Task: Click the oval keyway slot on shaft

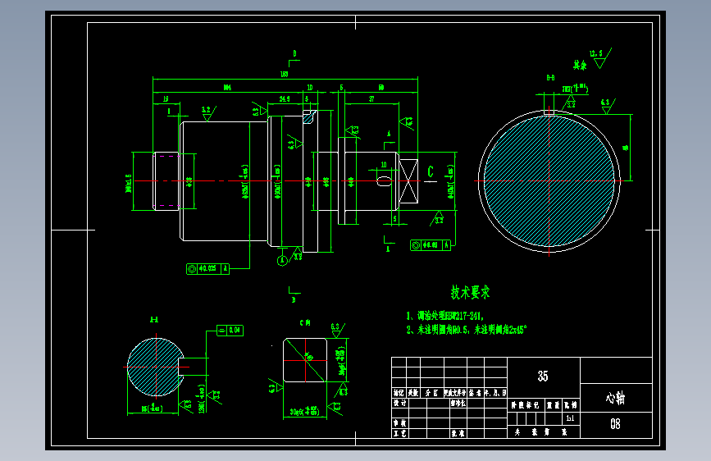Action: (x=384, y=181)
